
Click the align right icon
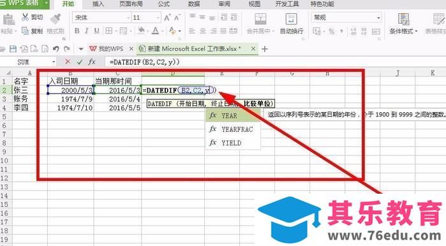pos(213,31)
